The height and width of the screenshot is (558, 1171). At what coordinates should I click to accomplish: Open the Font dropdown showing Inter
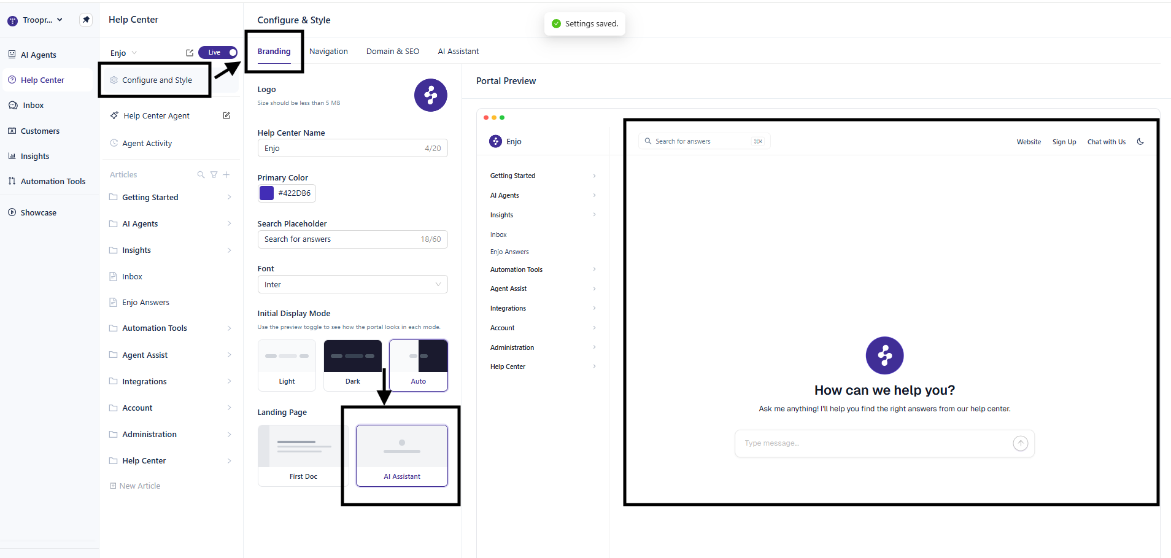pyautogui.click(x=352, y=284)
